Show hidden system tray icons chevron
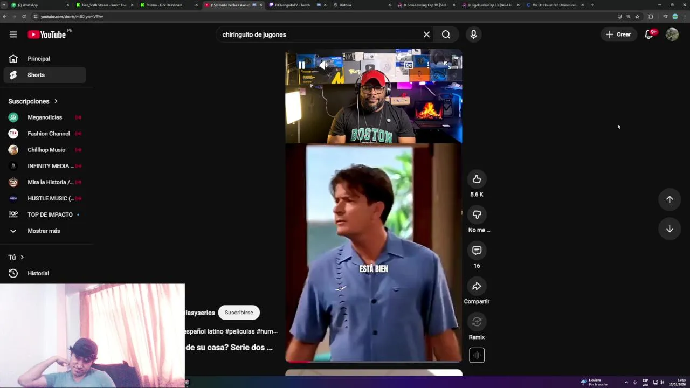This screenshot has height=388, width=690. click(626, 382)
